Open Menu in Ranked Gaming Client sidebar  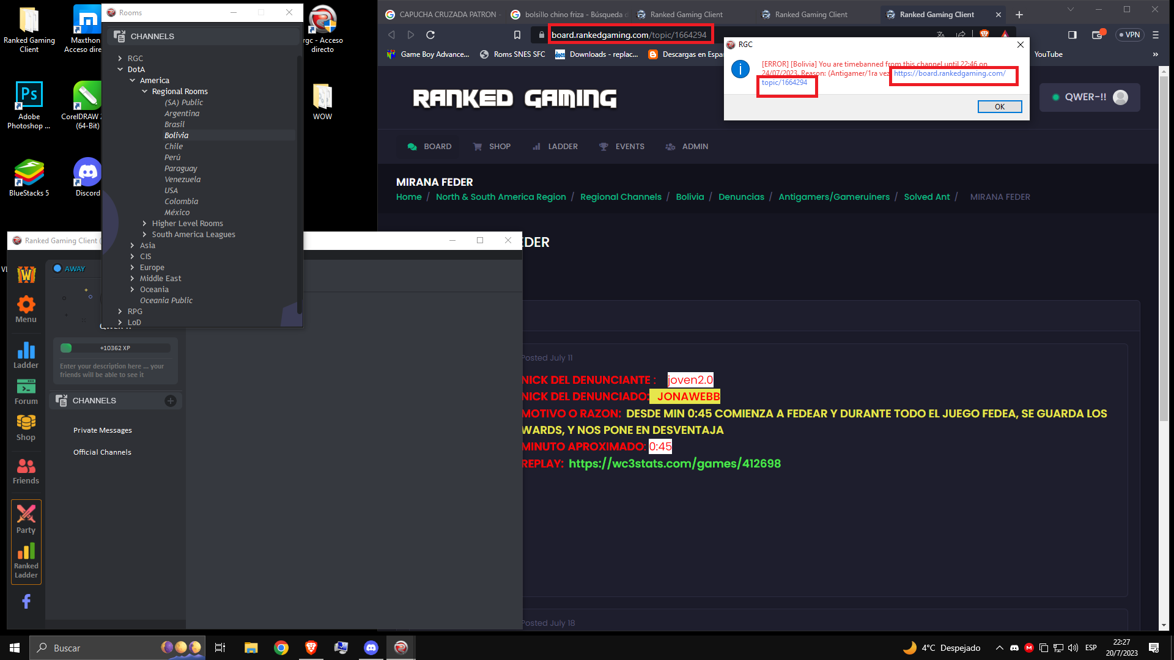[26, 309]
